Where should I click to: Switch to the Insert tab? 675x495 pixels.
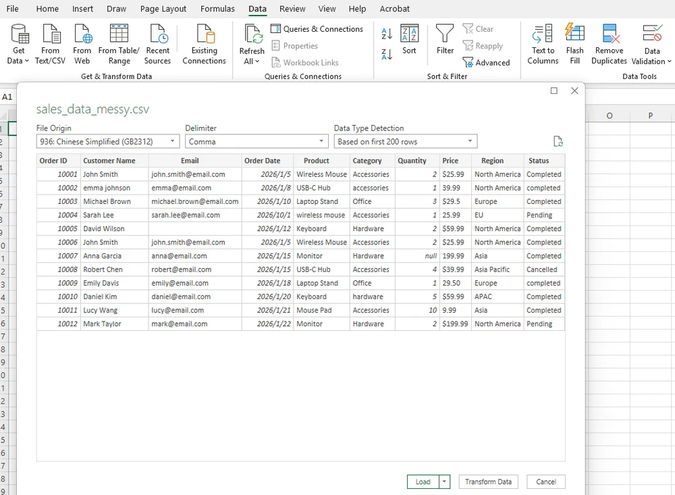pyautogui.click(x=82, y=9)
